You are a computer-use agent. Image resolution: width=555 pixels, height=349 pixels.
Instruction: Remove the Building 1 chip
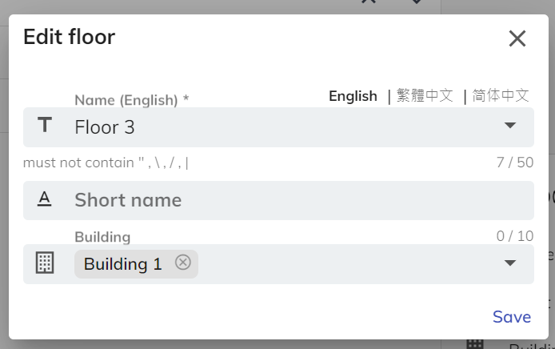click(183, 263)
